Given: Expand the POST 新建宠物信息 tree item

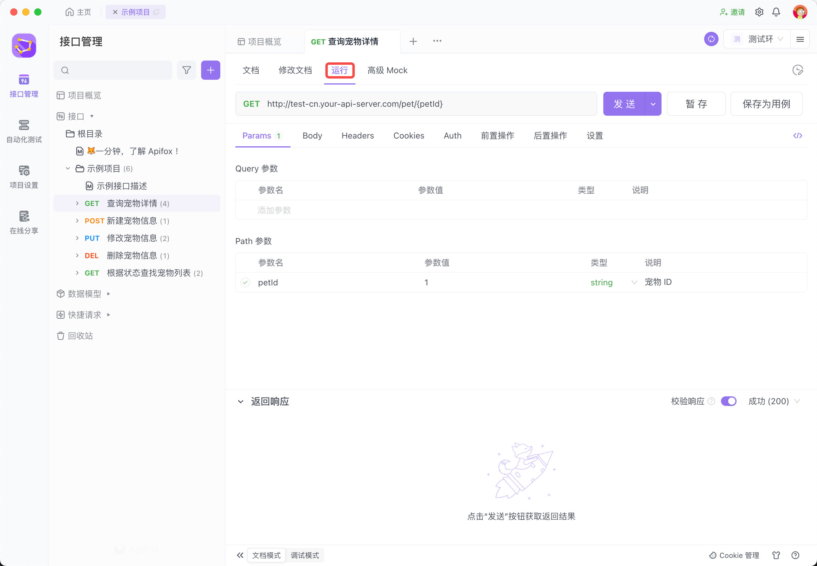Looking at the screenshot, I should 77,221.
